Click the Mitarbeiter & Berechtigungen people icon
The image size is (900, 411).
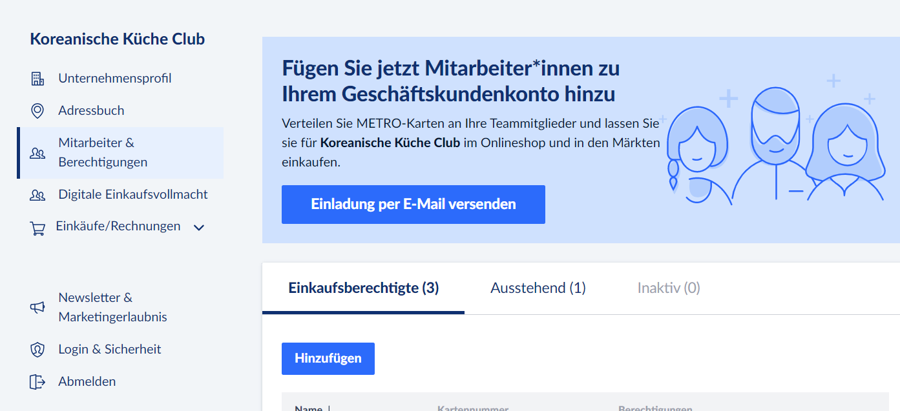[37, 153]
